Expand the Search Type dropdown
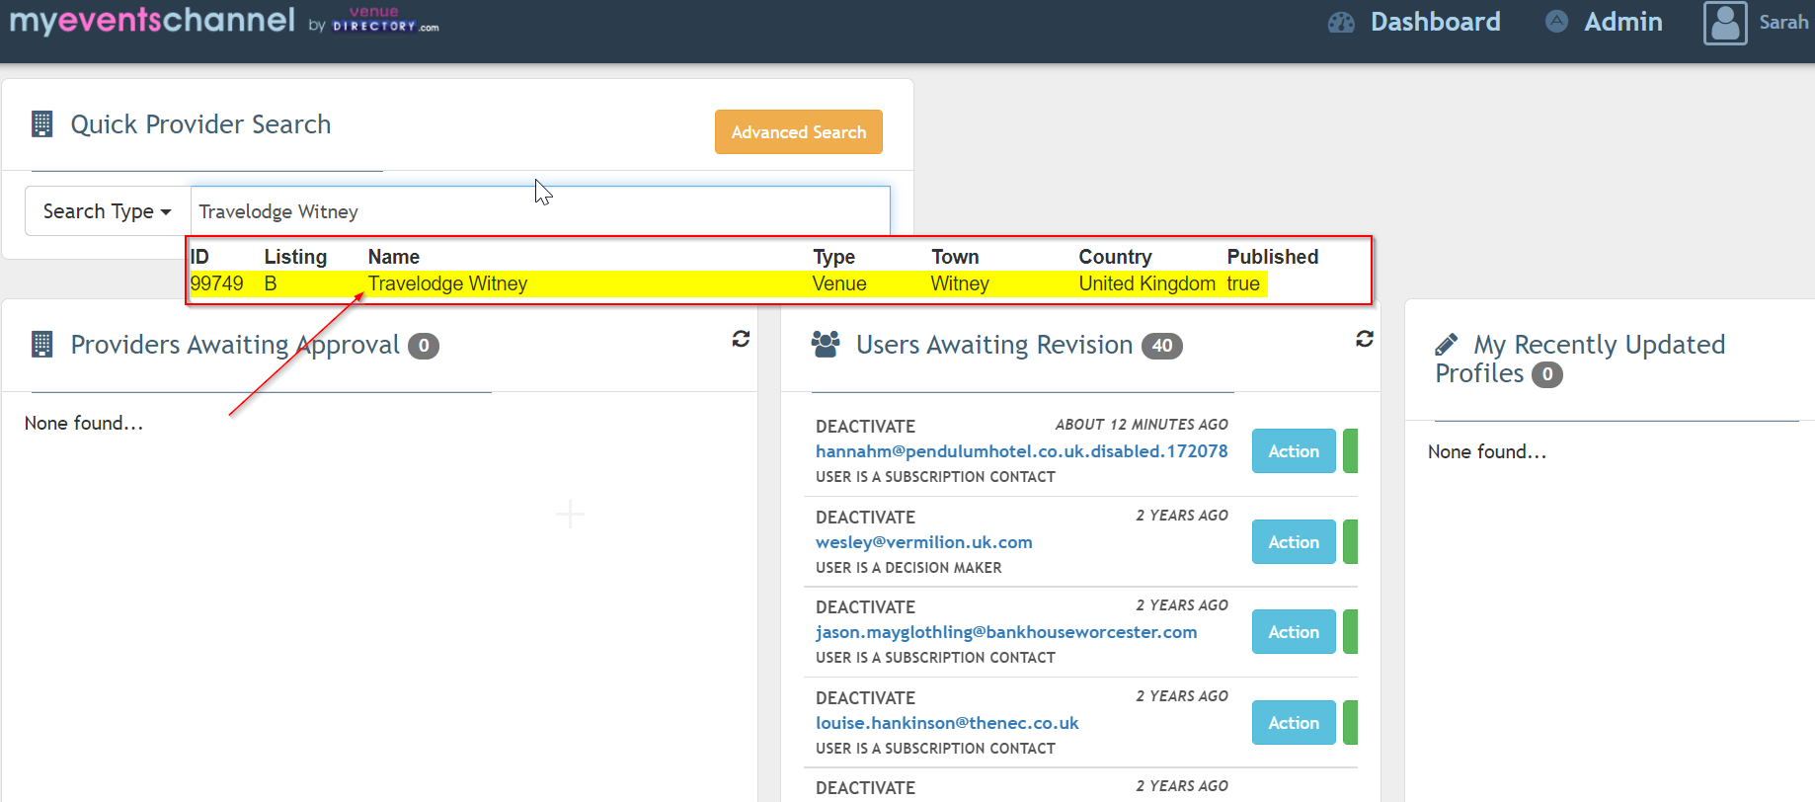The height and width of the screenshot is (802, 1815). coord(108,211)
